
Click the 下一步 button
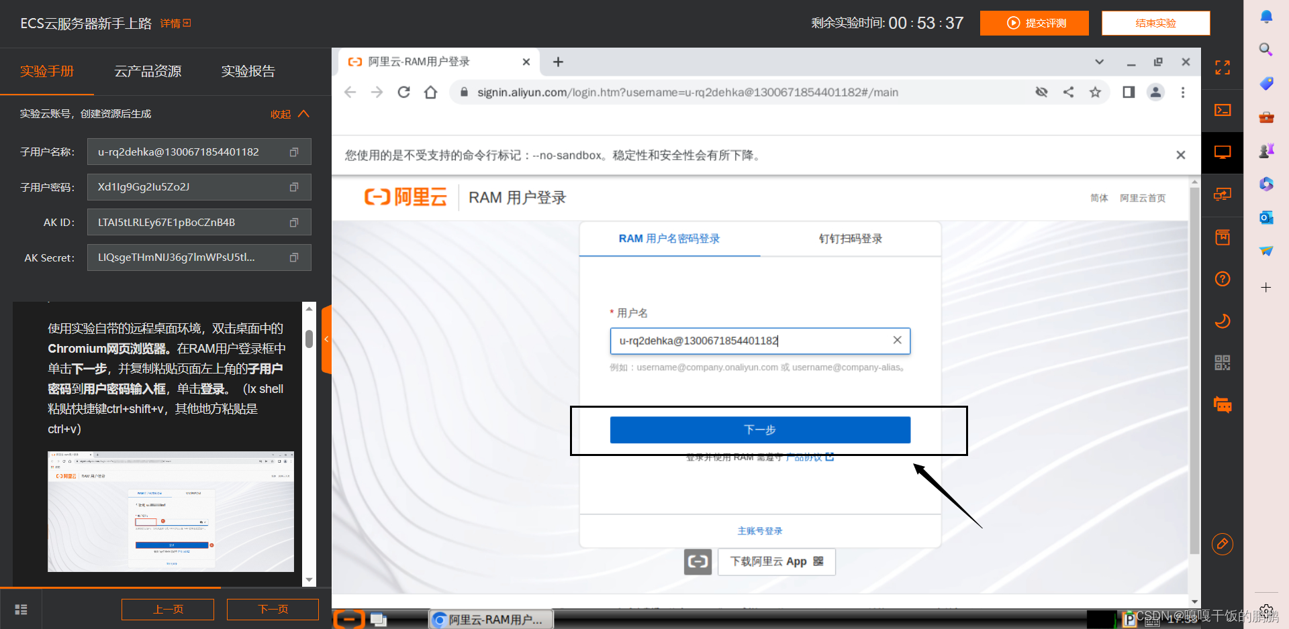coord(760,430)
